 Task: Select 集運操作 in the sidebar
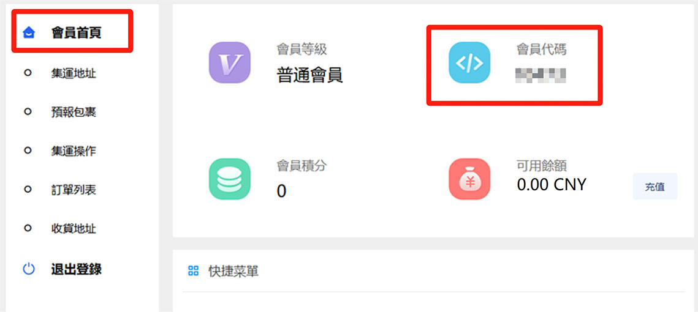click(74, 151)
